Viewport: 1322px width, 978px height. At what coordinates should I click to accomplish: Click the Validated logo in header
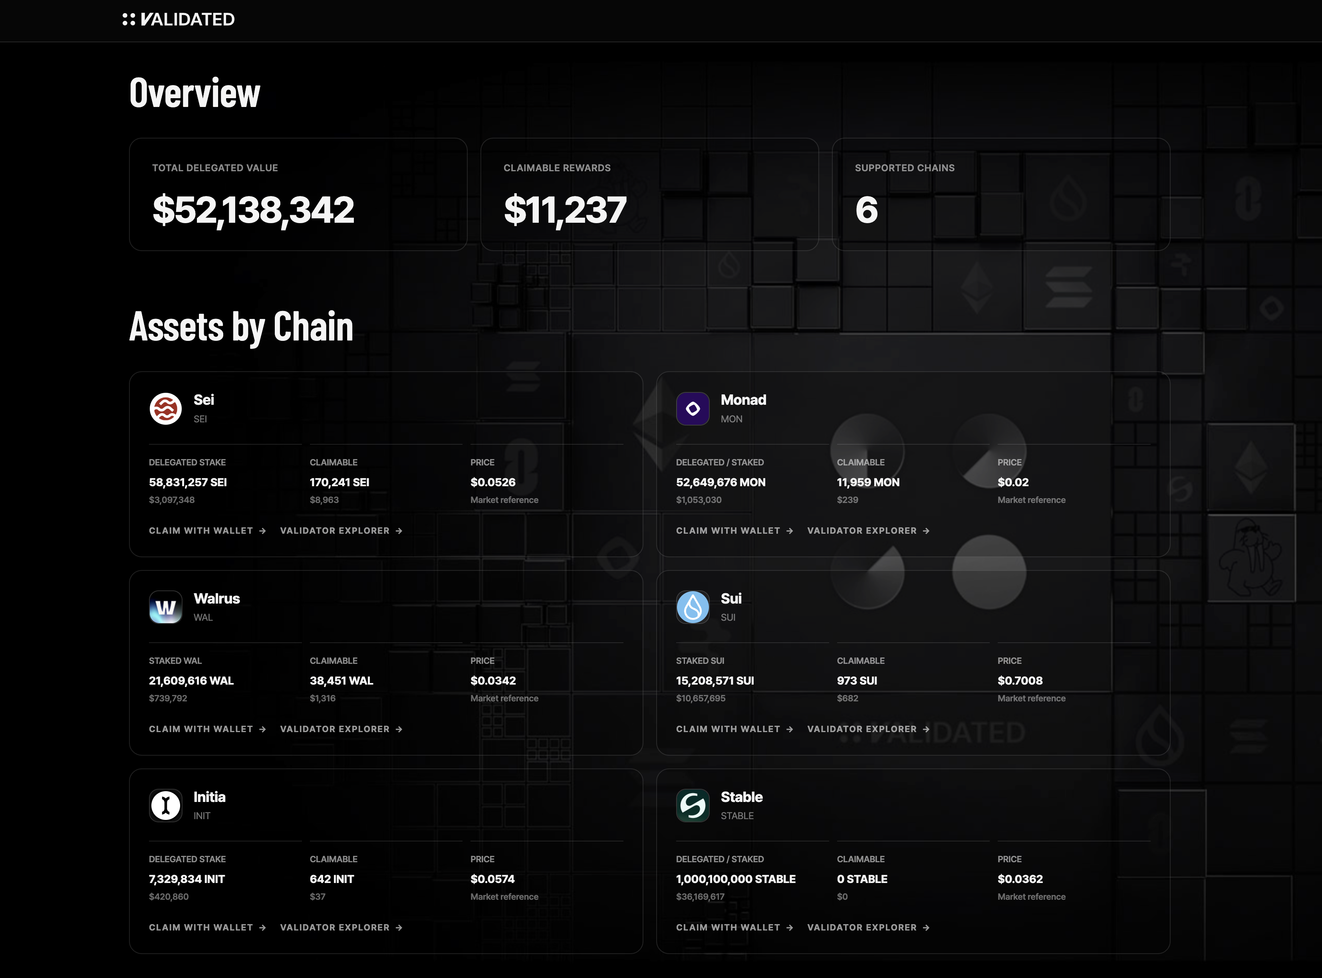point(178,20)
